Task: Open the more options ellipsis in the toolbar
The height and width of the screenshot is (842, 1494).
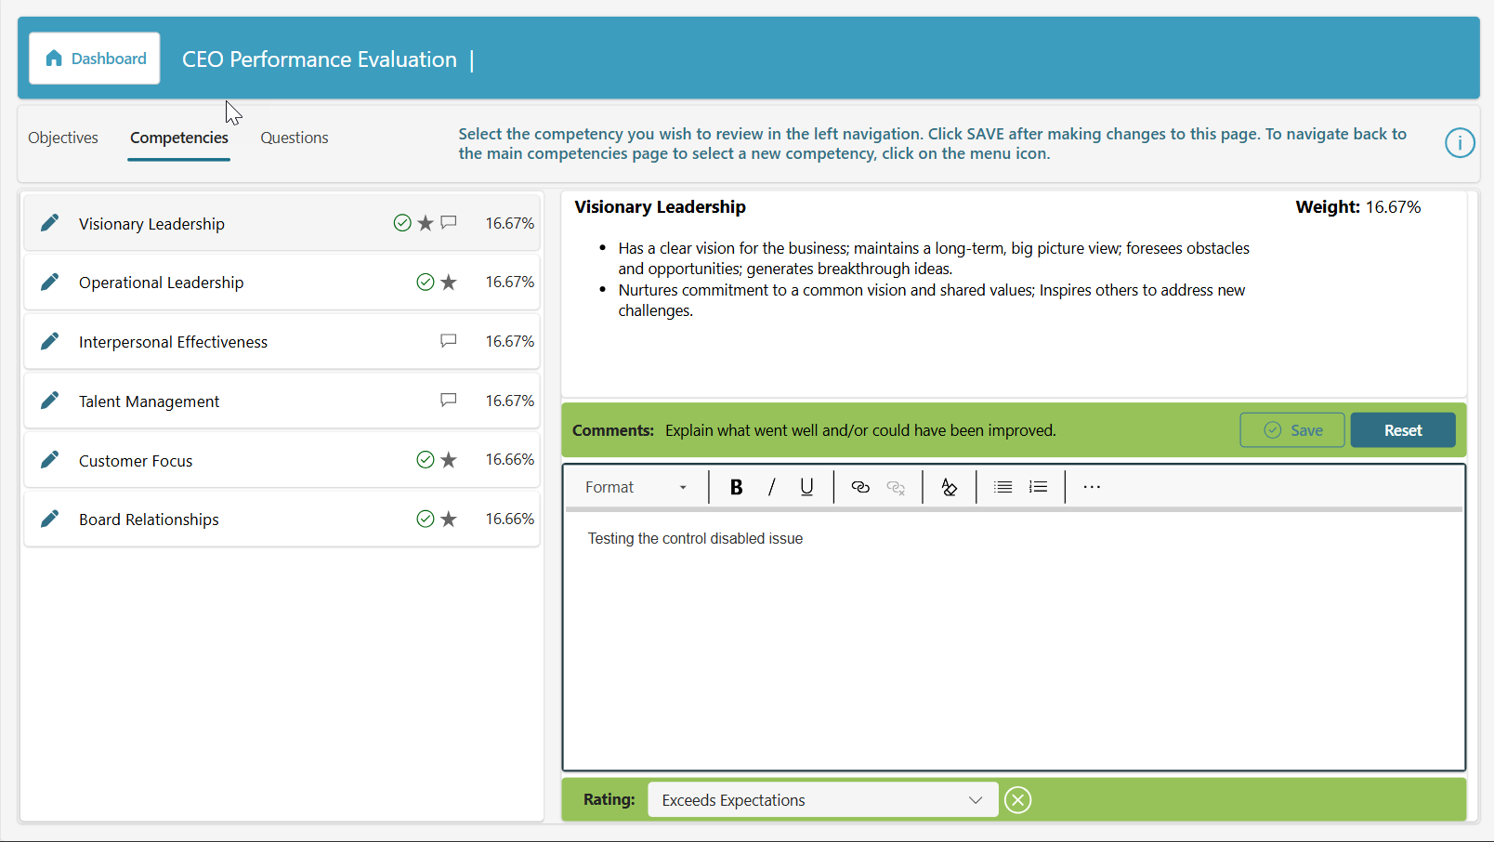Action: pos(1092,487)
